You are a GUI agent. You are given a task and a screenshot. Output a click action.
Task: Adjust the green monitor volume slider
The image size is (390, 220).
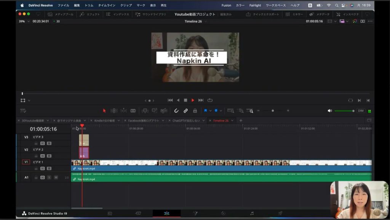pos(344,111)
